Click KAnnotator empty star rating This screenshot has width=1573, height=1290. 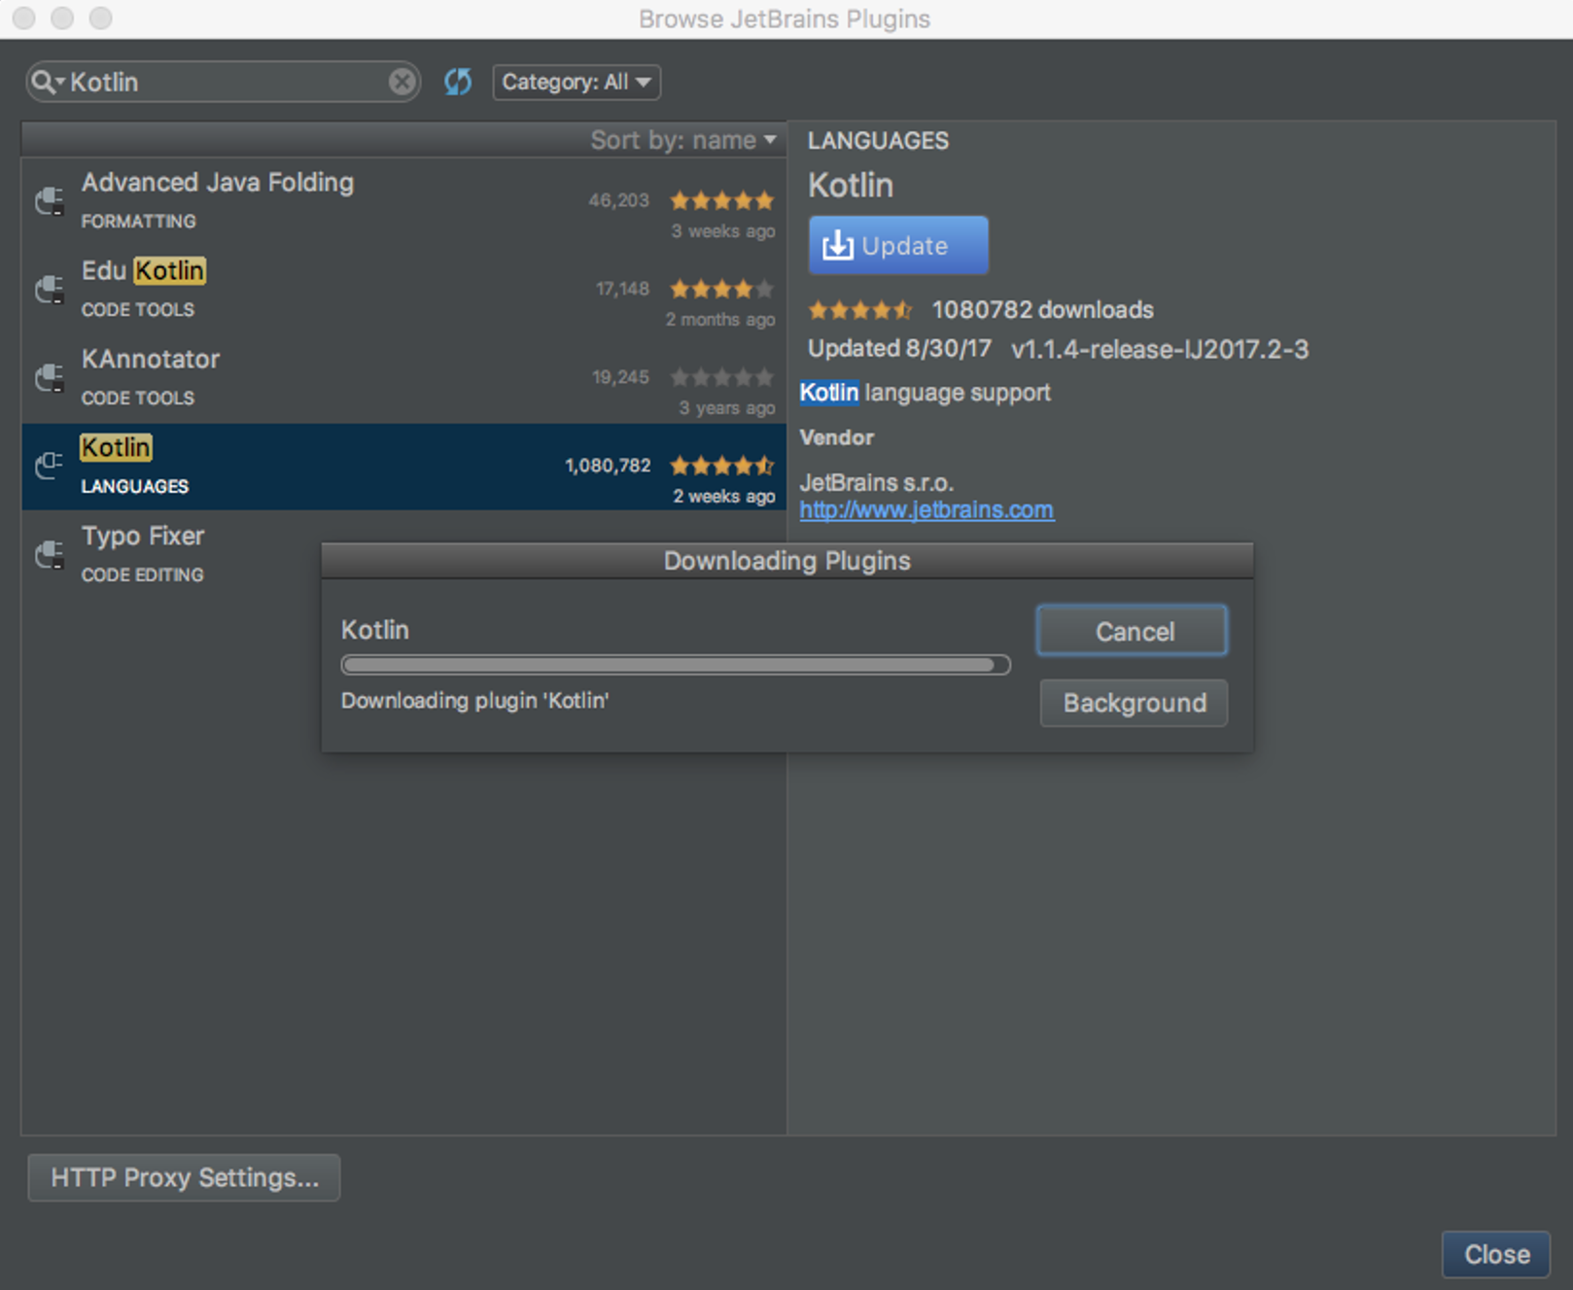pos(722,377)
